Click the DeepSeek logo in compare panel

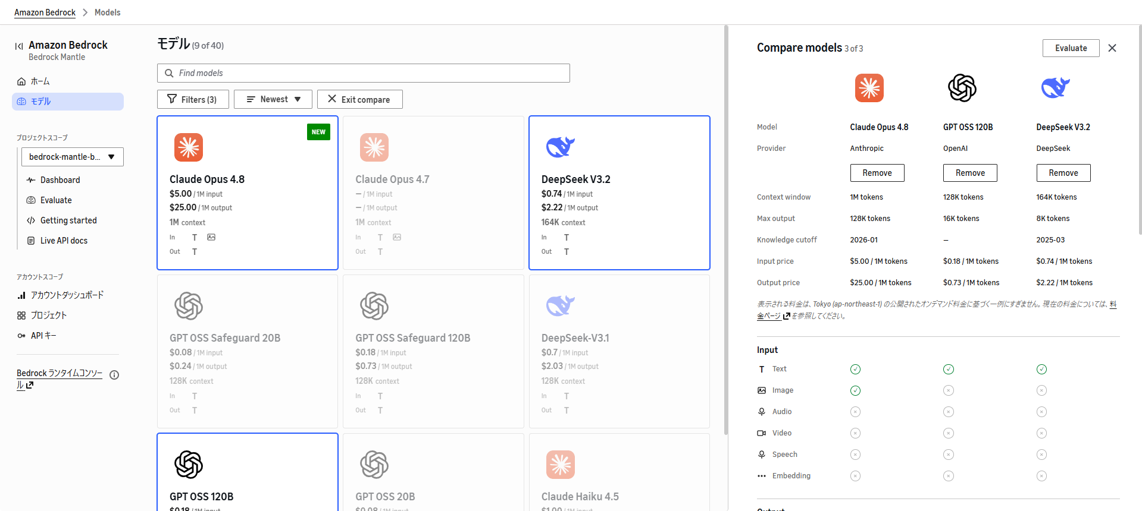pos(1056,88)
